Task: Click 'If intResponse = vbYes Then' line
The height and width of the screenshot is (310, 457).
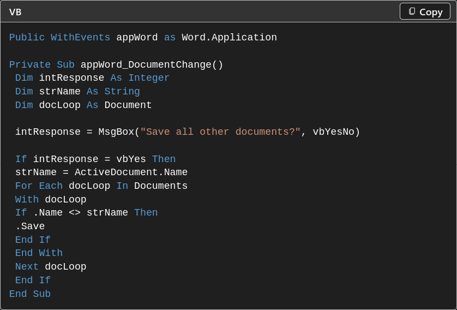Action: [x=95, y=159]
